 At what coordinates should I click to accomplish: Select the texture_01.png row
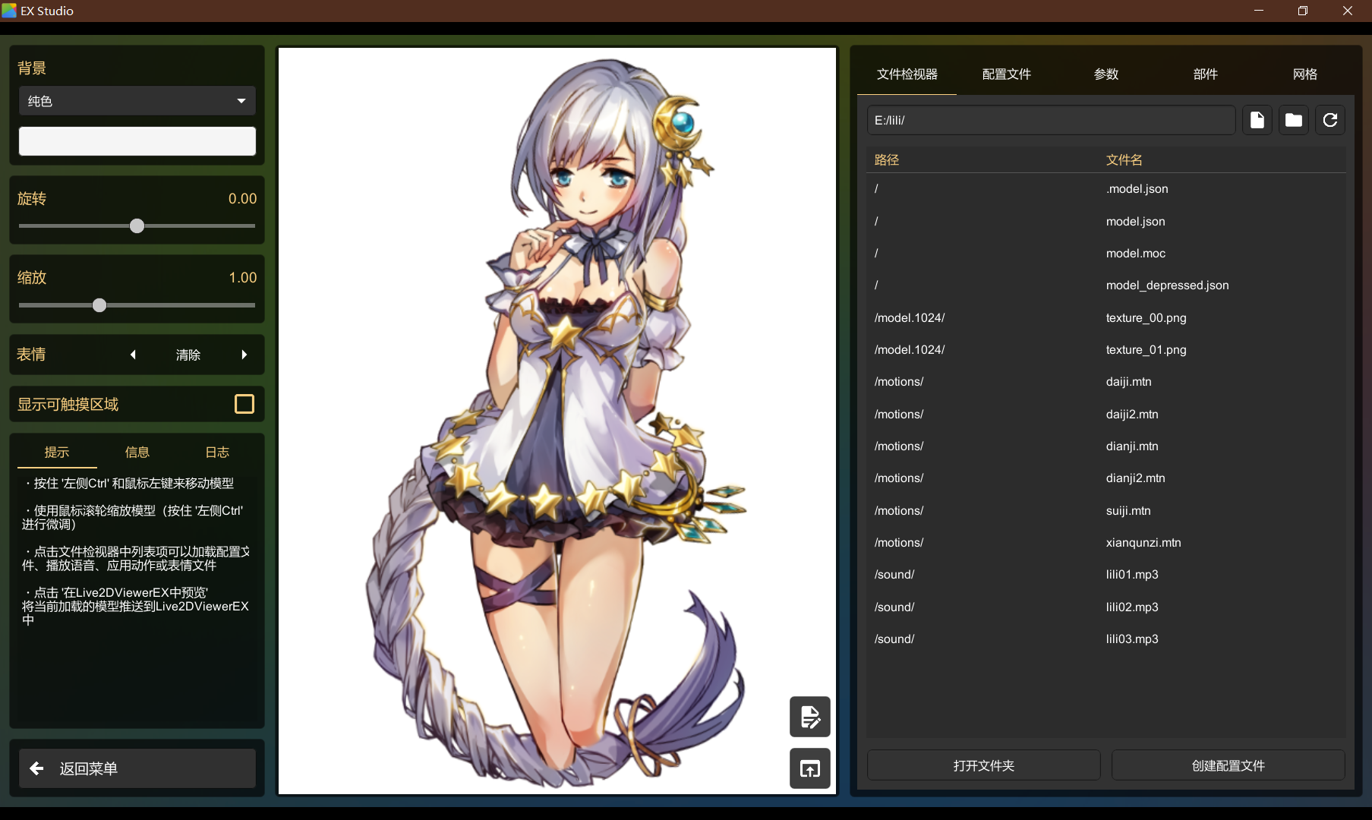(1106, 349)
